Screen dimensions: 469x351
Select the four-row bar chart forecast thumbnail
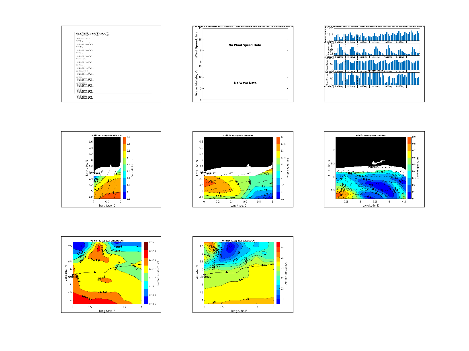coord(374,64)
